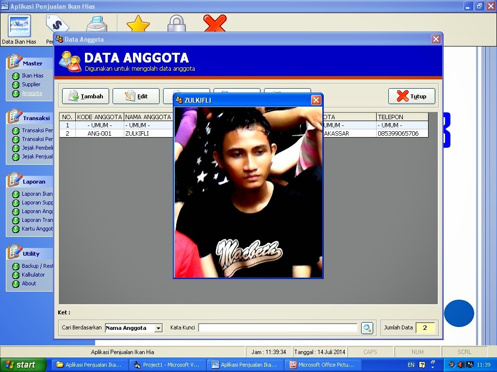Click the Windows start button
This screenshot has height=372, width=497.
pyautogui.click(x=23, y=365)
